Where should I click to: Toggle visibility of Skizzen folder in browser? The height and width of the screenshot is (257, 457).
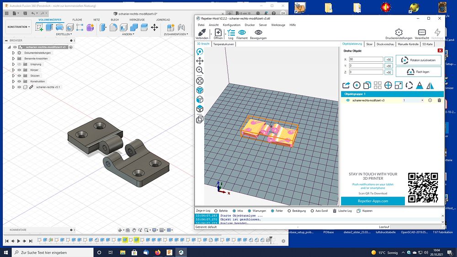point(19,75)
